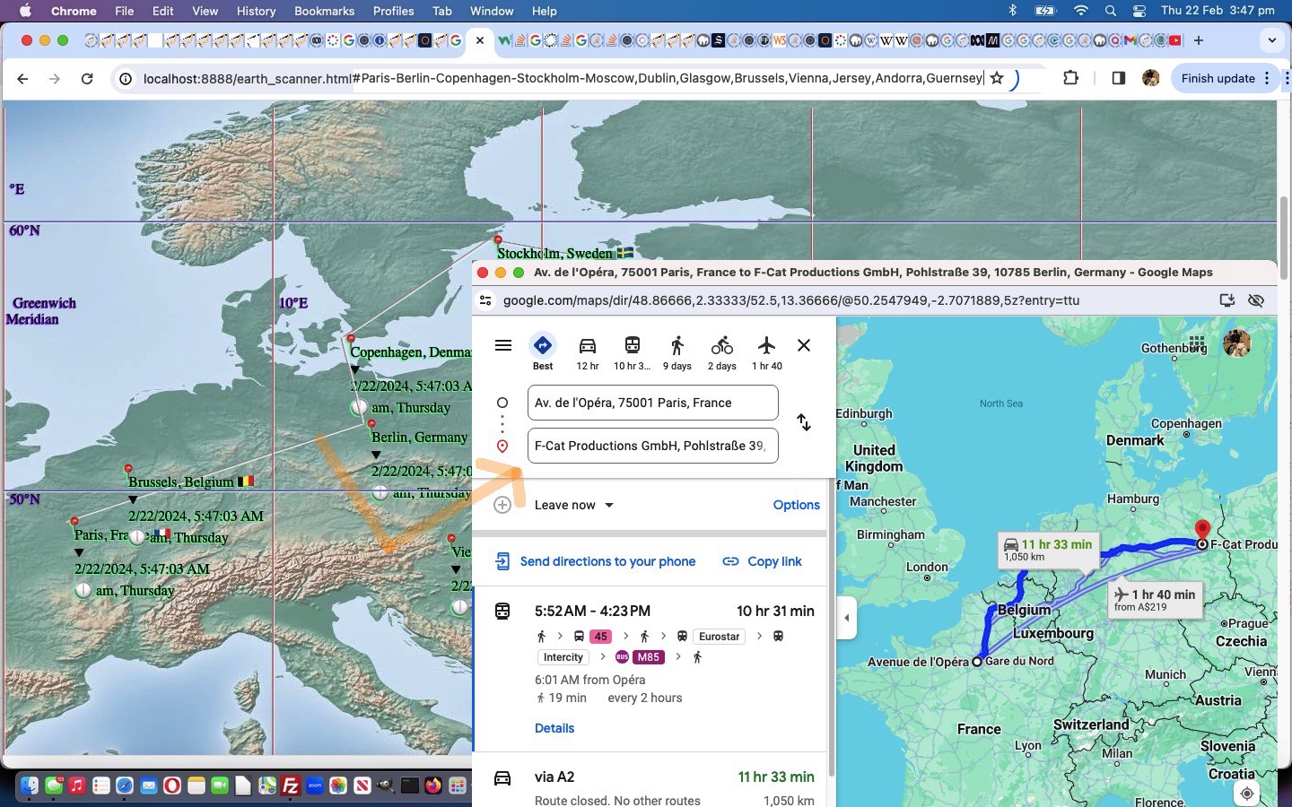Open the Profiles menu
Viewport: 1292px width, 807px height.
tap(393, 11)
